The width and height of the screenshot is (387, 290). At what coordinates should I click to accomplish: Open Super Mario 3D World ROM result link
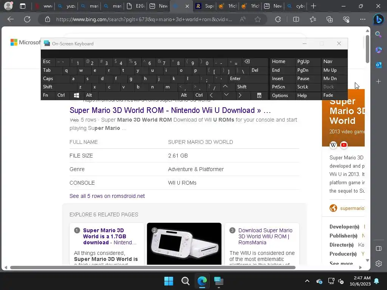click(x=170, y=110)
